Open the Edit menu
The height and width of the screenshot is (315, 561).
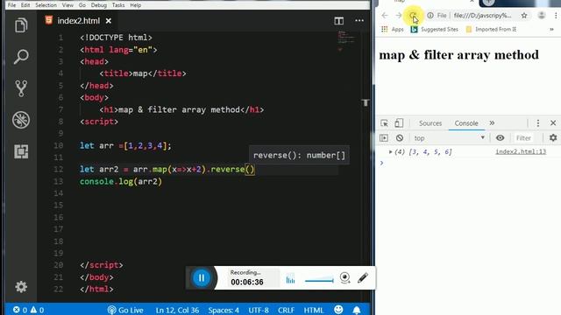(25, 5)
